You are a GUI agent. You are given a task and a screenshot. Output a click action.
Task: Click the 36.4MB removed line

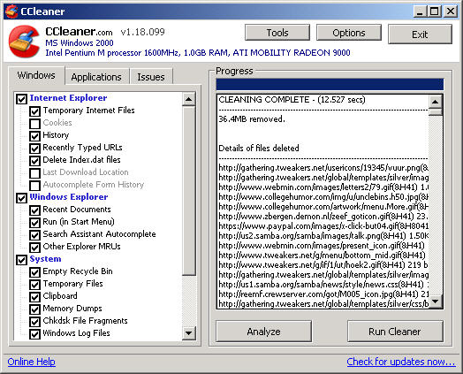click(x=252, y=119)
